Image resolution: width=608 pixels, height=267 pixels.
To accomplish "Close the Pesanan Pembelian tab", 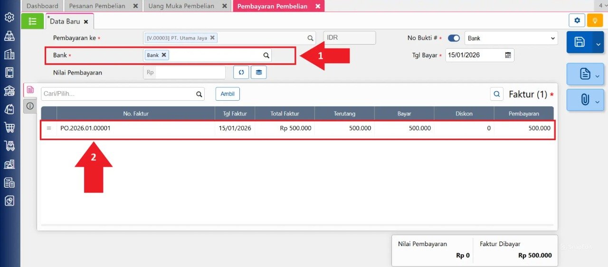I will click(135, 6).
